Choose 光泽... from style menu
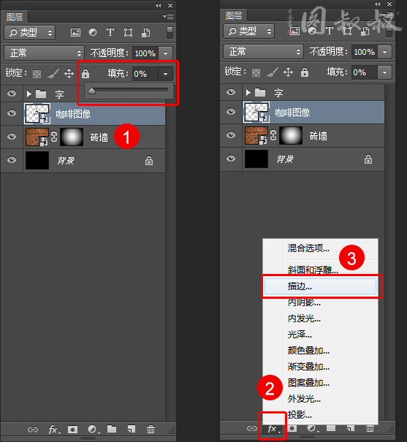Image resolution: width=407 pixels, height=442 pixels. click(x=300, y=335)
